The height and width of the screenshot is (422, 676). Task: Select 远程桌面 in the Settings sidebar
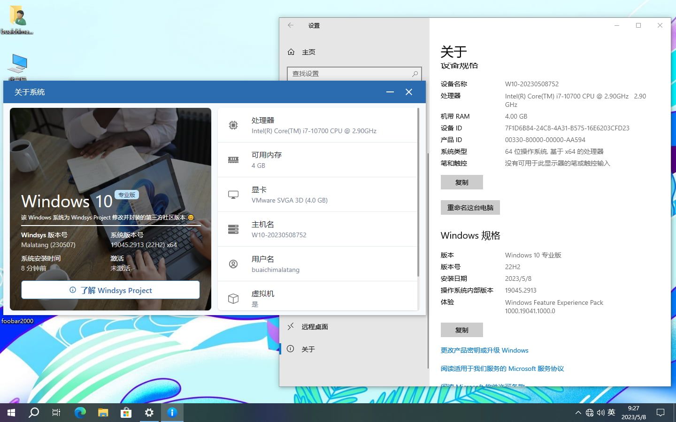click(x=314, y=327)
